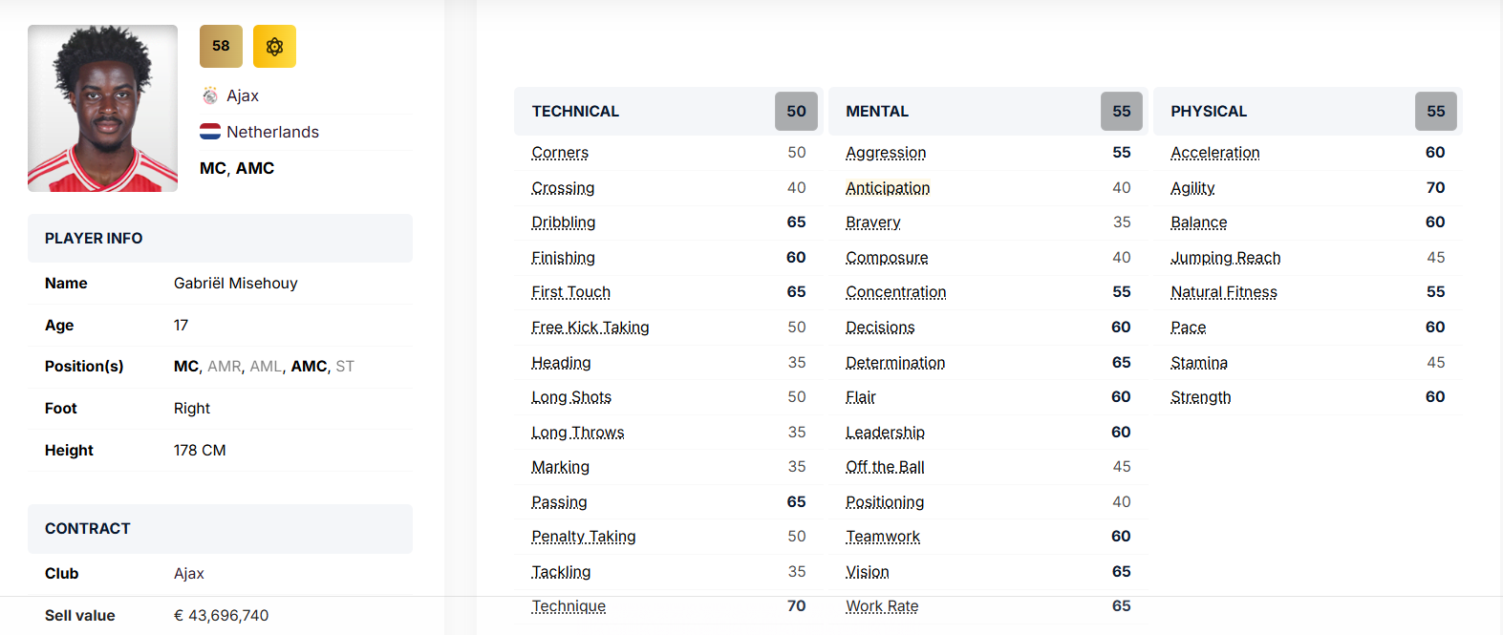This screenshot has width=1503, height=635.
Task: Click the Acceleration attribute label
Action: point(1214,153)
